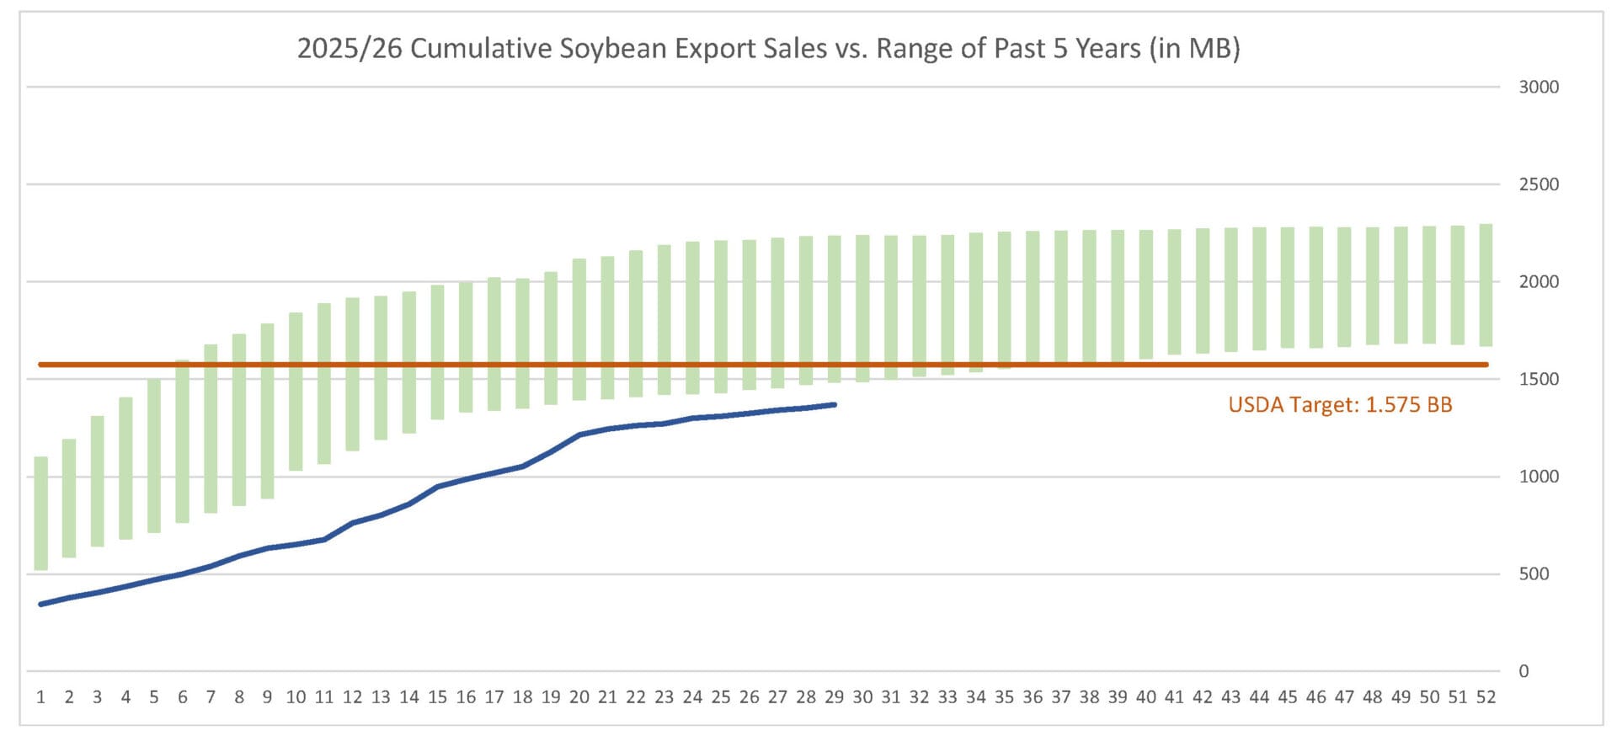Click the x-axis label 29
The height and width of the screenshot is (752, 1617).
[834, 697]
